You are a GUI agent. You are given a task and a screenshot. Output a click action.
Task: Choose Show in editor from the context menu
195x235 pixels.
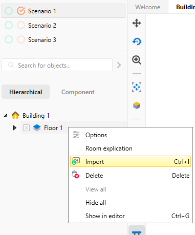(131, 216)
